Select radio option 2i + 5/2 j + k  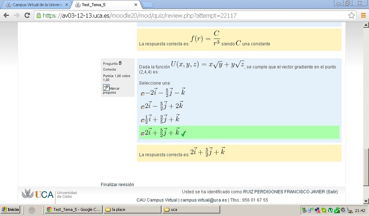[x=143, y=134]
